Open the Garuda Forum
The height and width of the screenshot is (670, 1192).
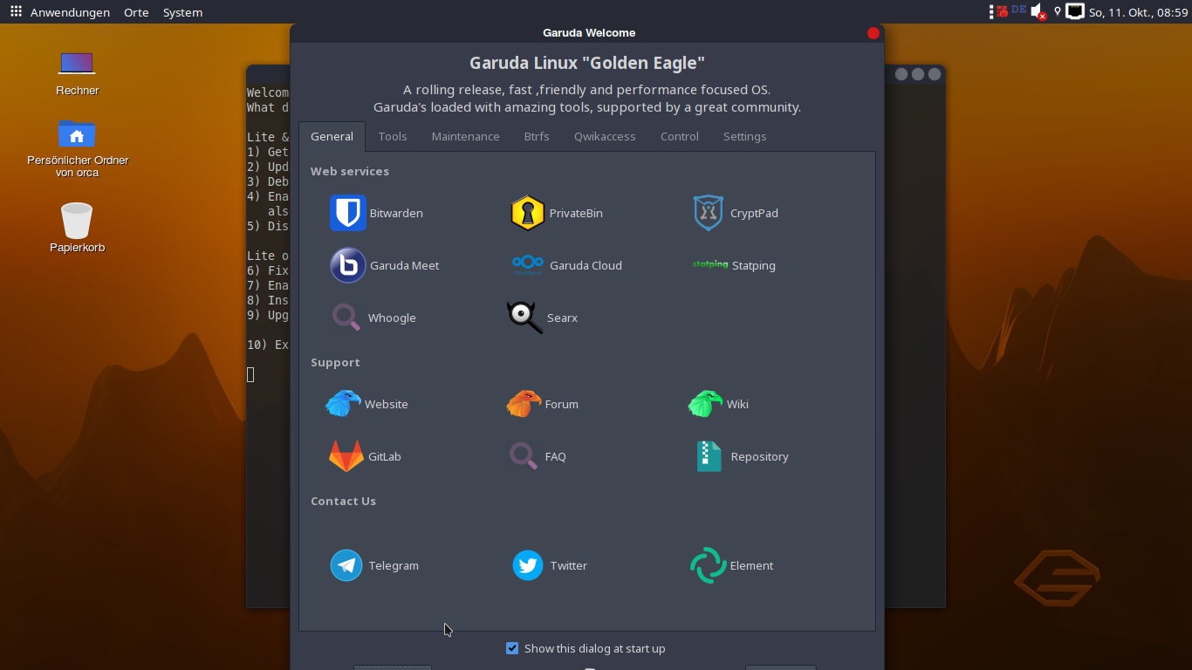coord(542,404)
